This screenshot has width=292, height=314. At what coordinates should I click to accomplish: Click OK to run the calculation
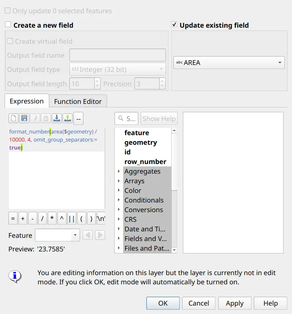[163, 303]
